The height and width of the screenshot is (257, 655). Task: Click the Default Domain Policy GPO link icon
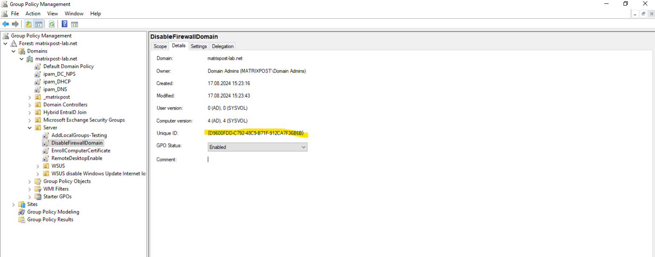[x=38, y=66]
